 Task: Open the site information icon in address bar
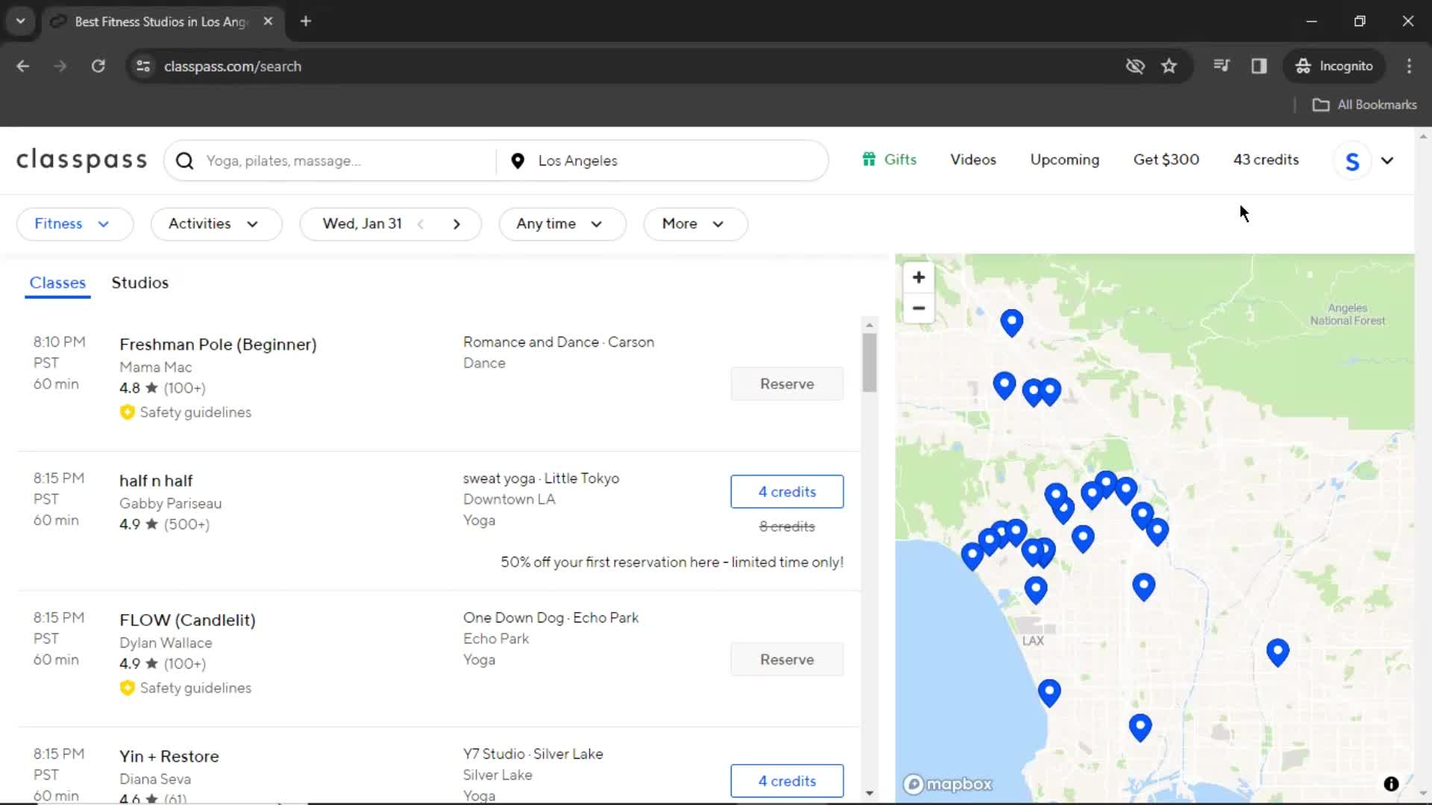[143, 66]
